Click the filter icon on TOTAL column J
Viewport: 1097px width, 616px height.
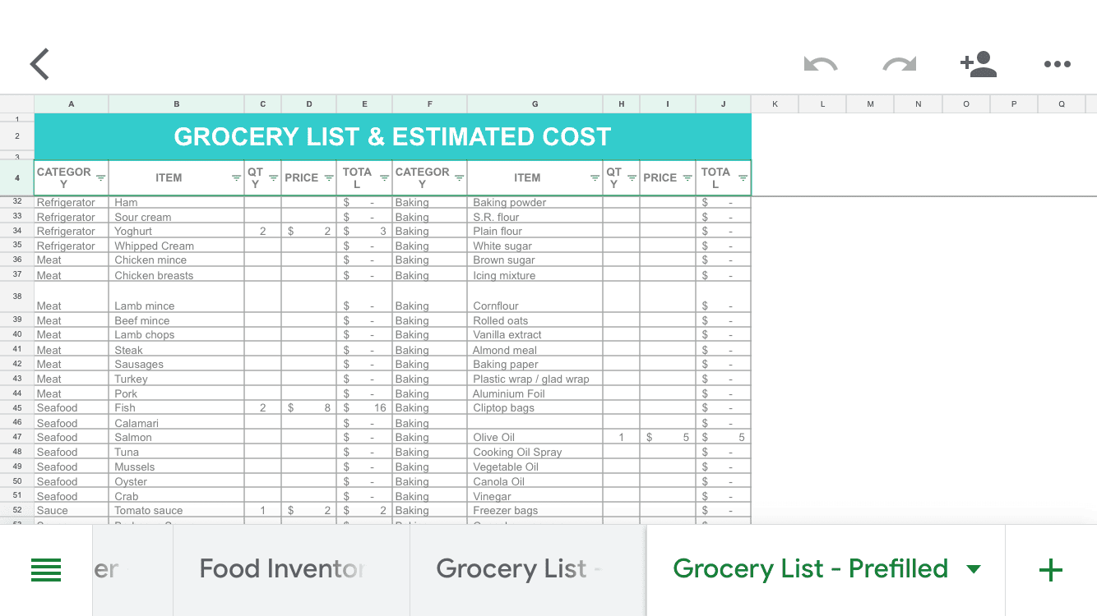(741, 177)
